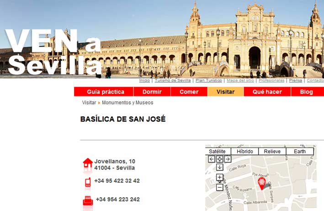This screenshot has height=211, width=324.
Task: Pan the map down with arrow icon
Action: (x=219, y=167)
